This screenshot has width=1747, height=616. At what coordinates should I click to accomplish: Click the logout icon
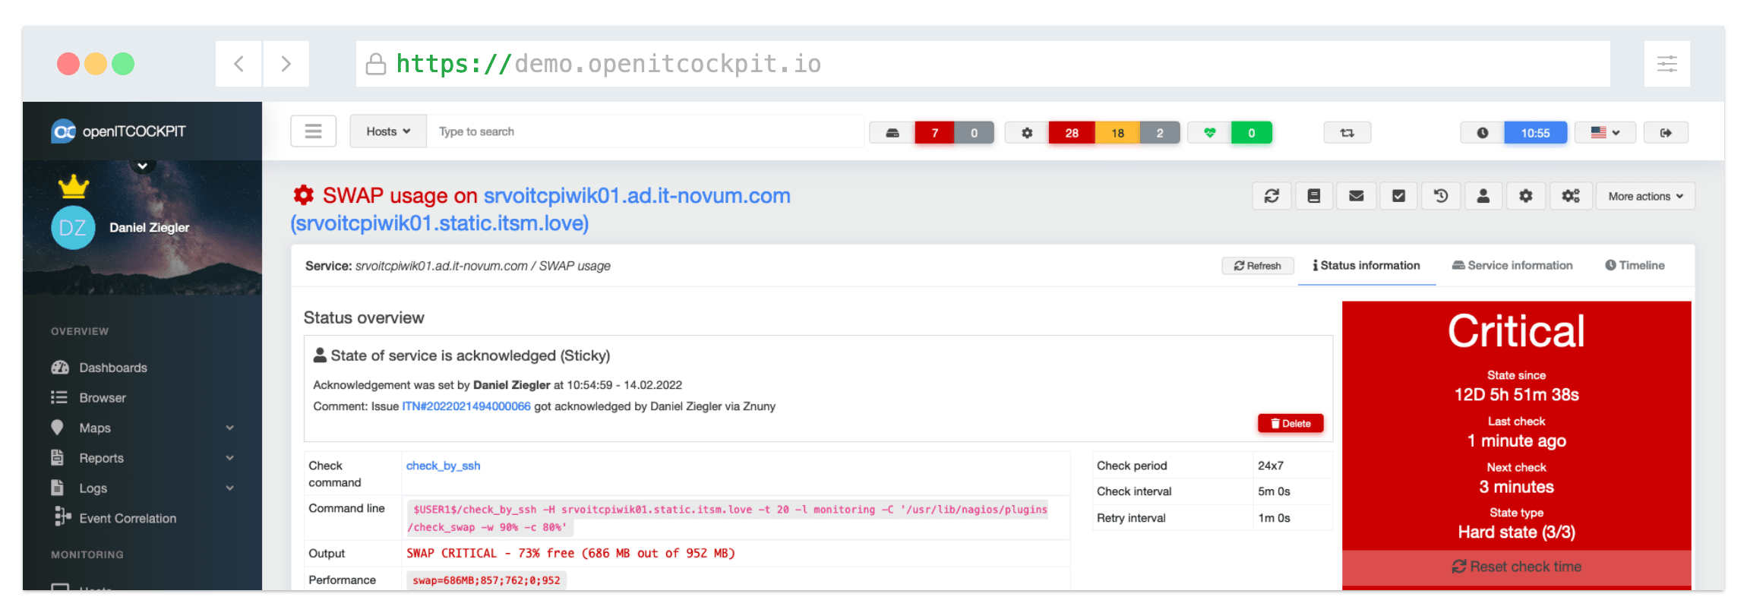point(1666,133)
